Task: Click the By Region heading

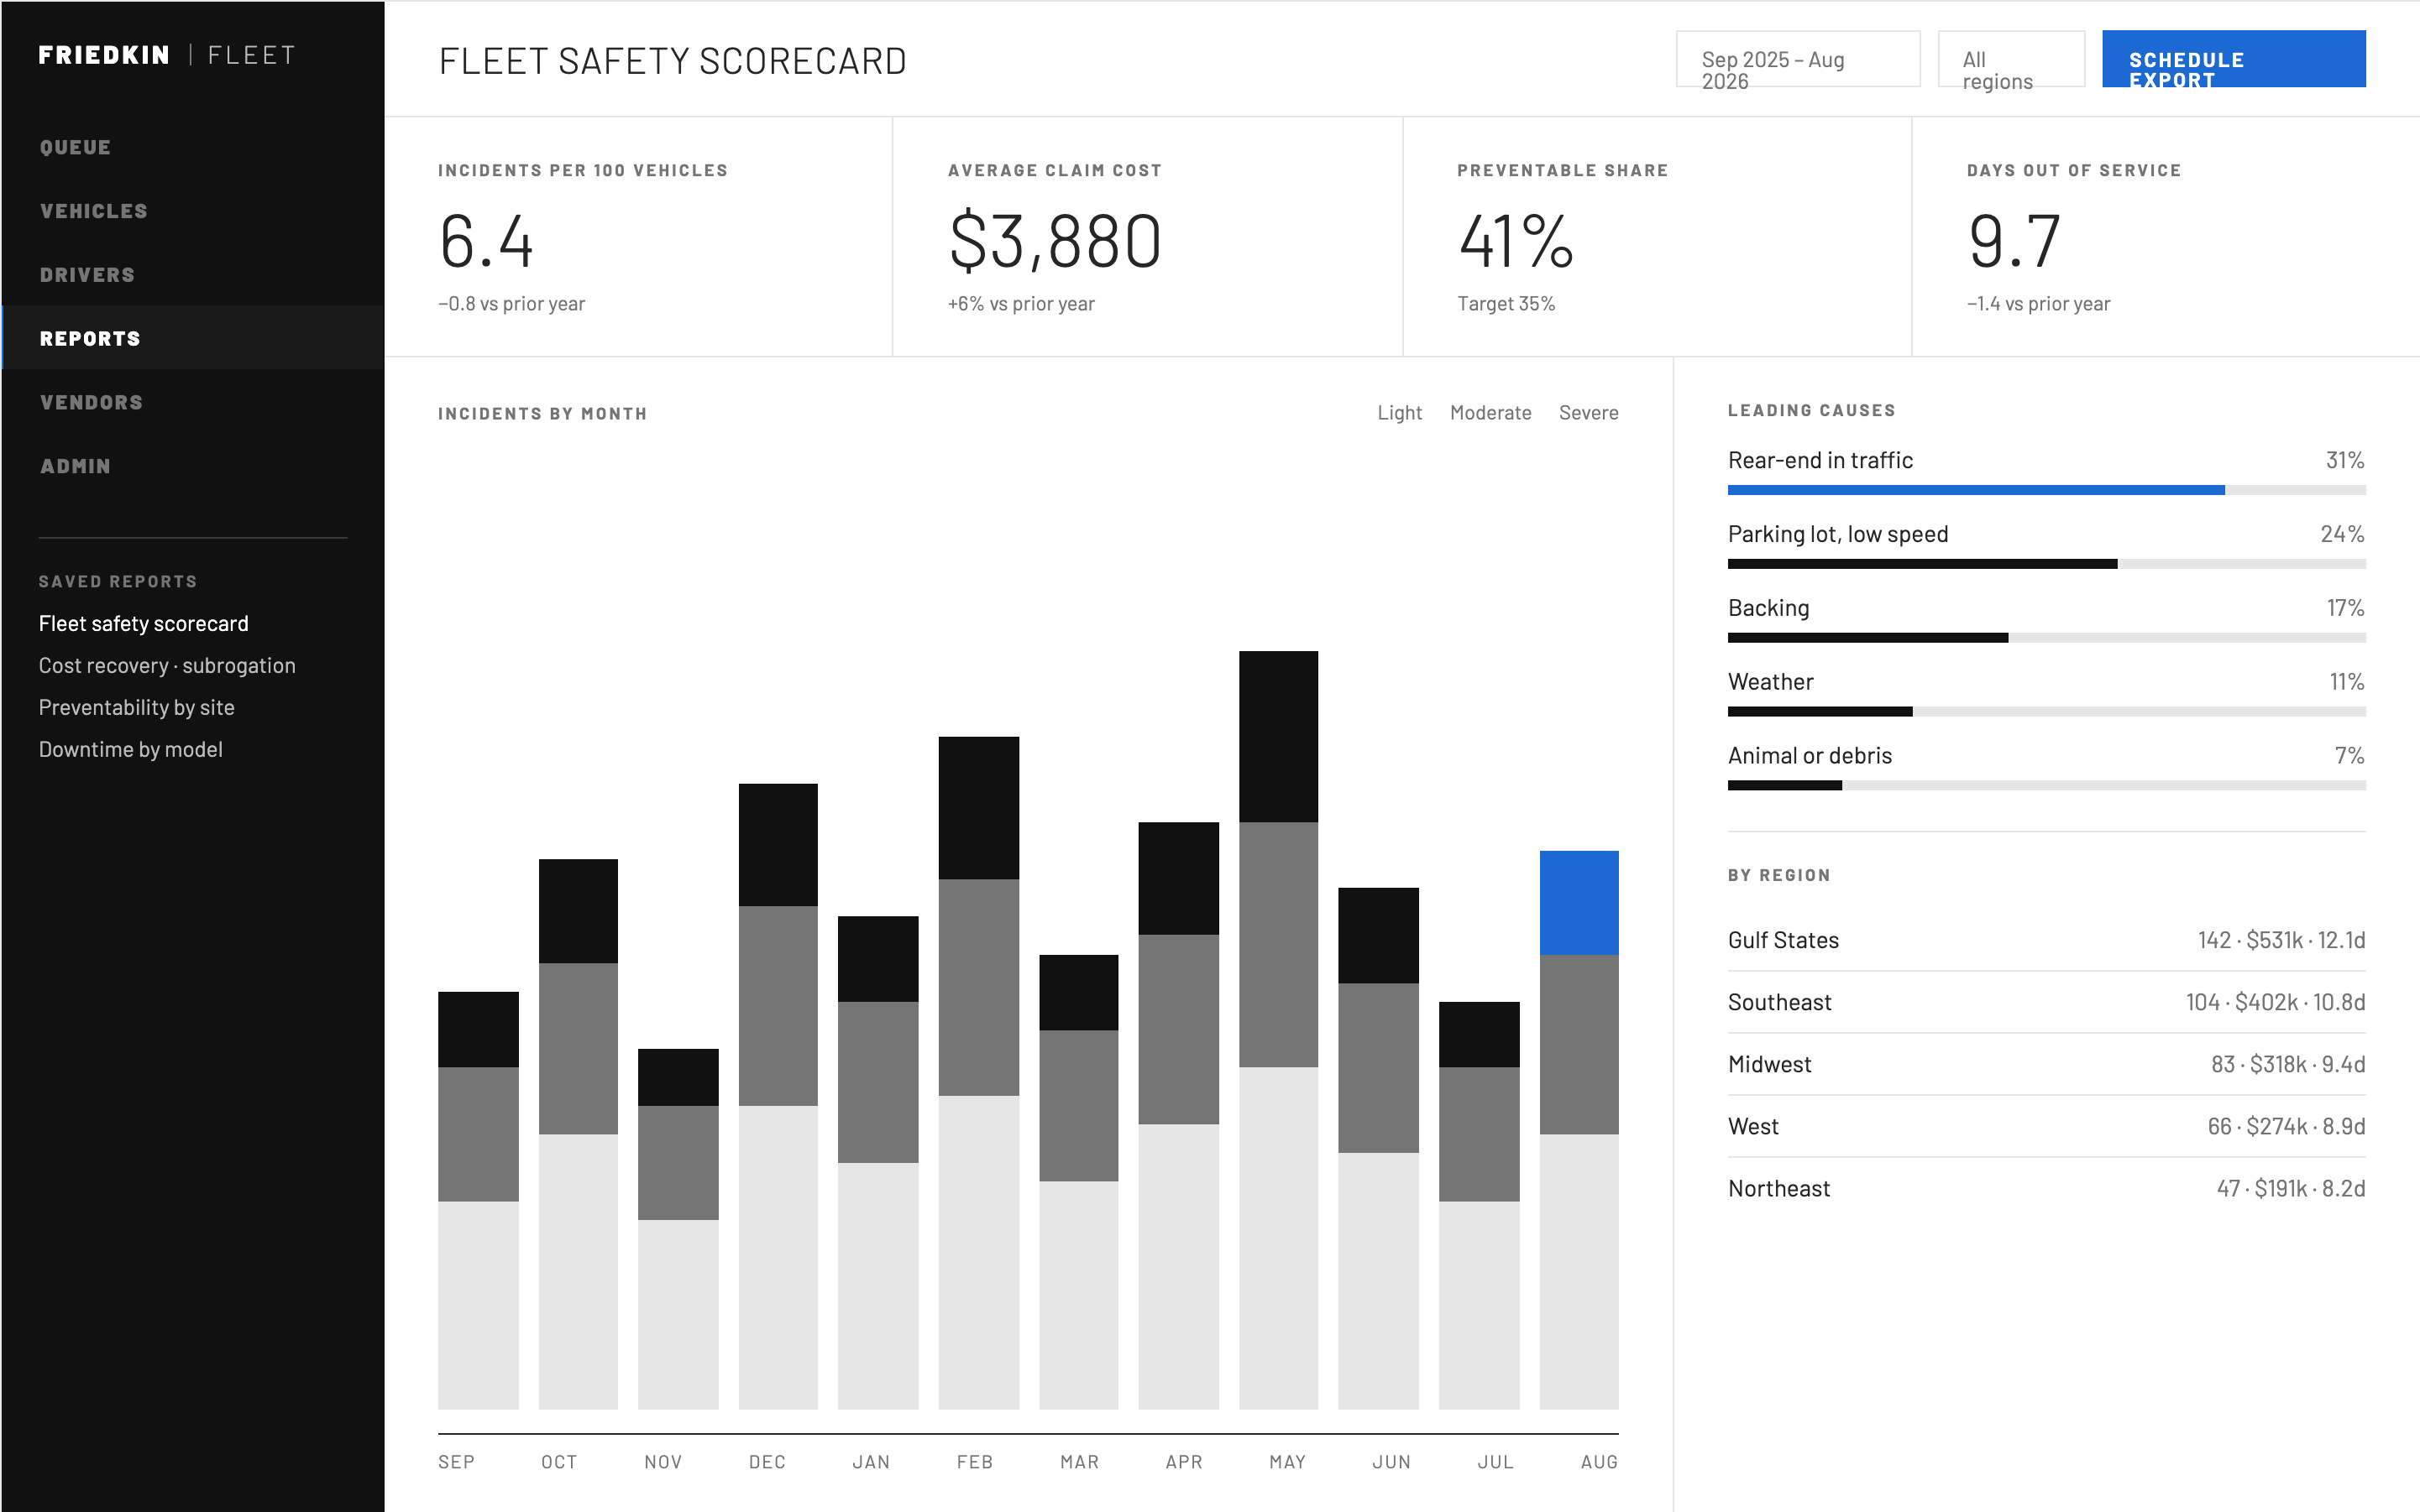Action: (1778, 876)
